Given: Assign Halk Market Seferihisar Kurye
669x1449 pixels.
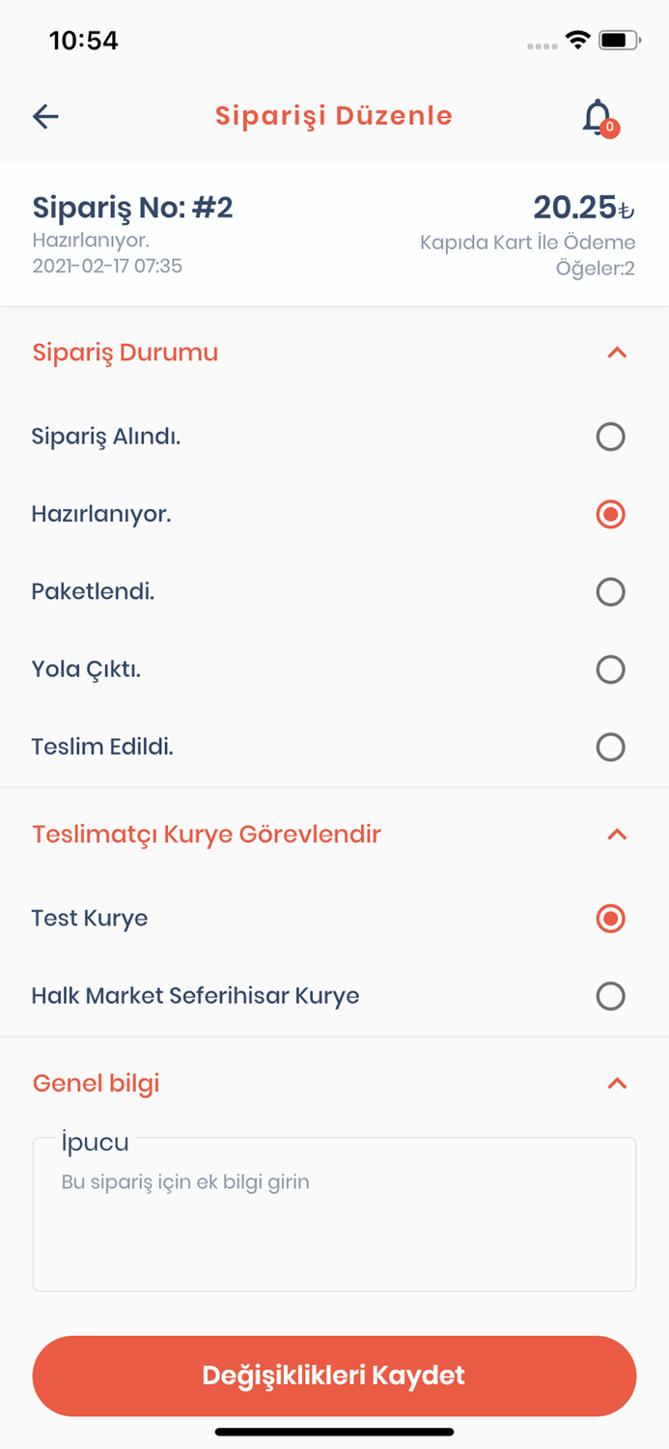Looking at the screenshot, I should (x=610, y=996).
